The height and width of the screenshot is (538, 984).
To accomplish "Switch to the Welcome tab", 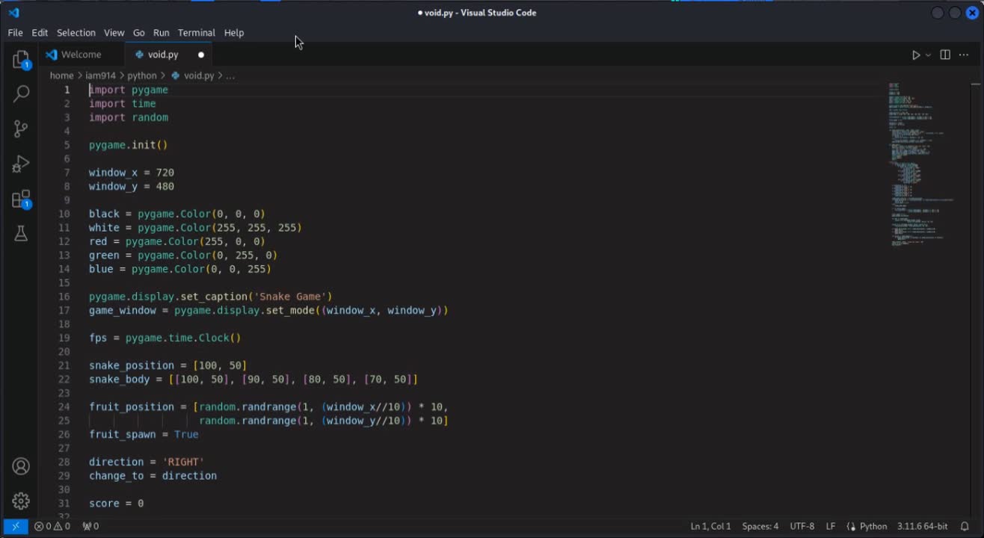I will 81,55.
